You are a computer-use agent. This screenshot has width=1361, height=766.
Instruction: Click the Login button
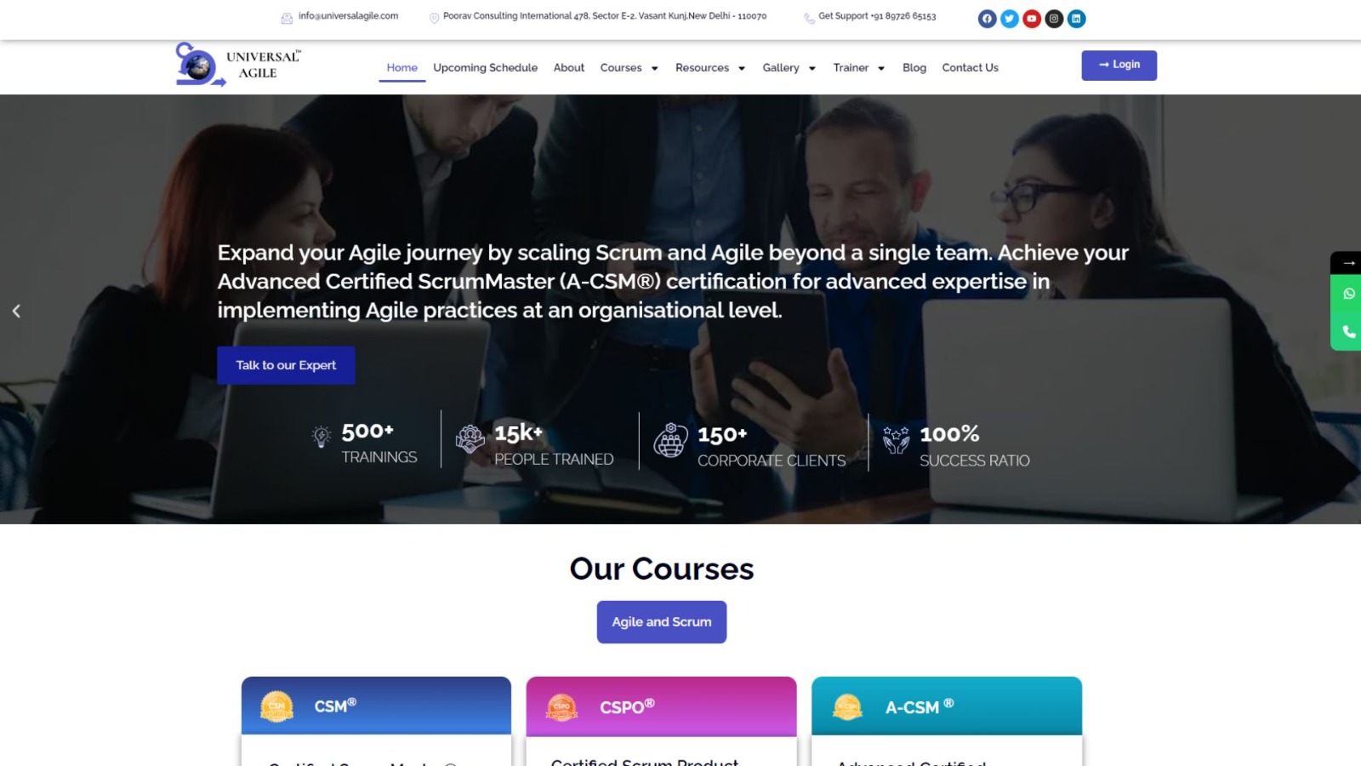1119,66
